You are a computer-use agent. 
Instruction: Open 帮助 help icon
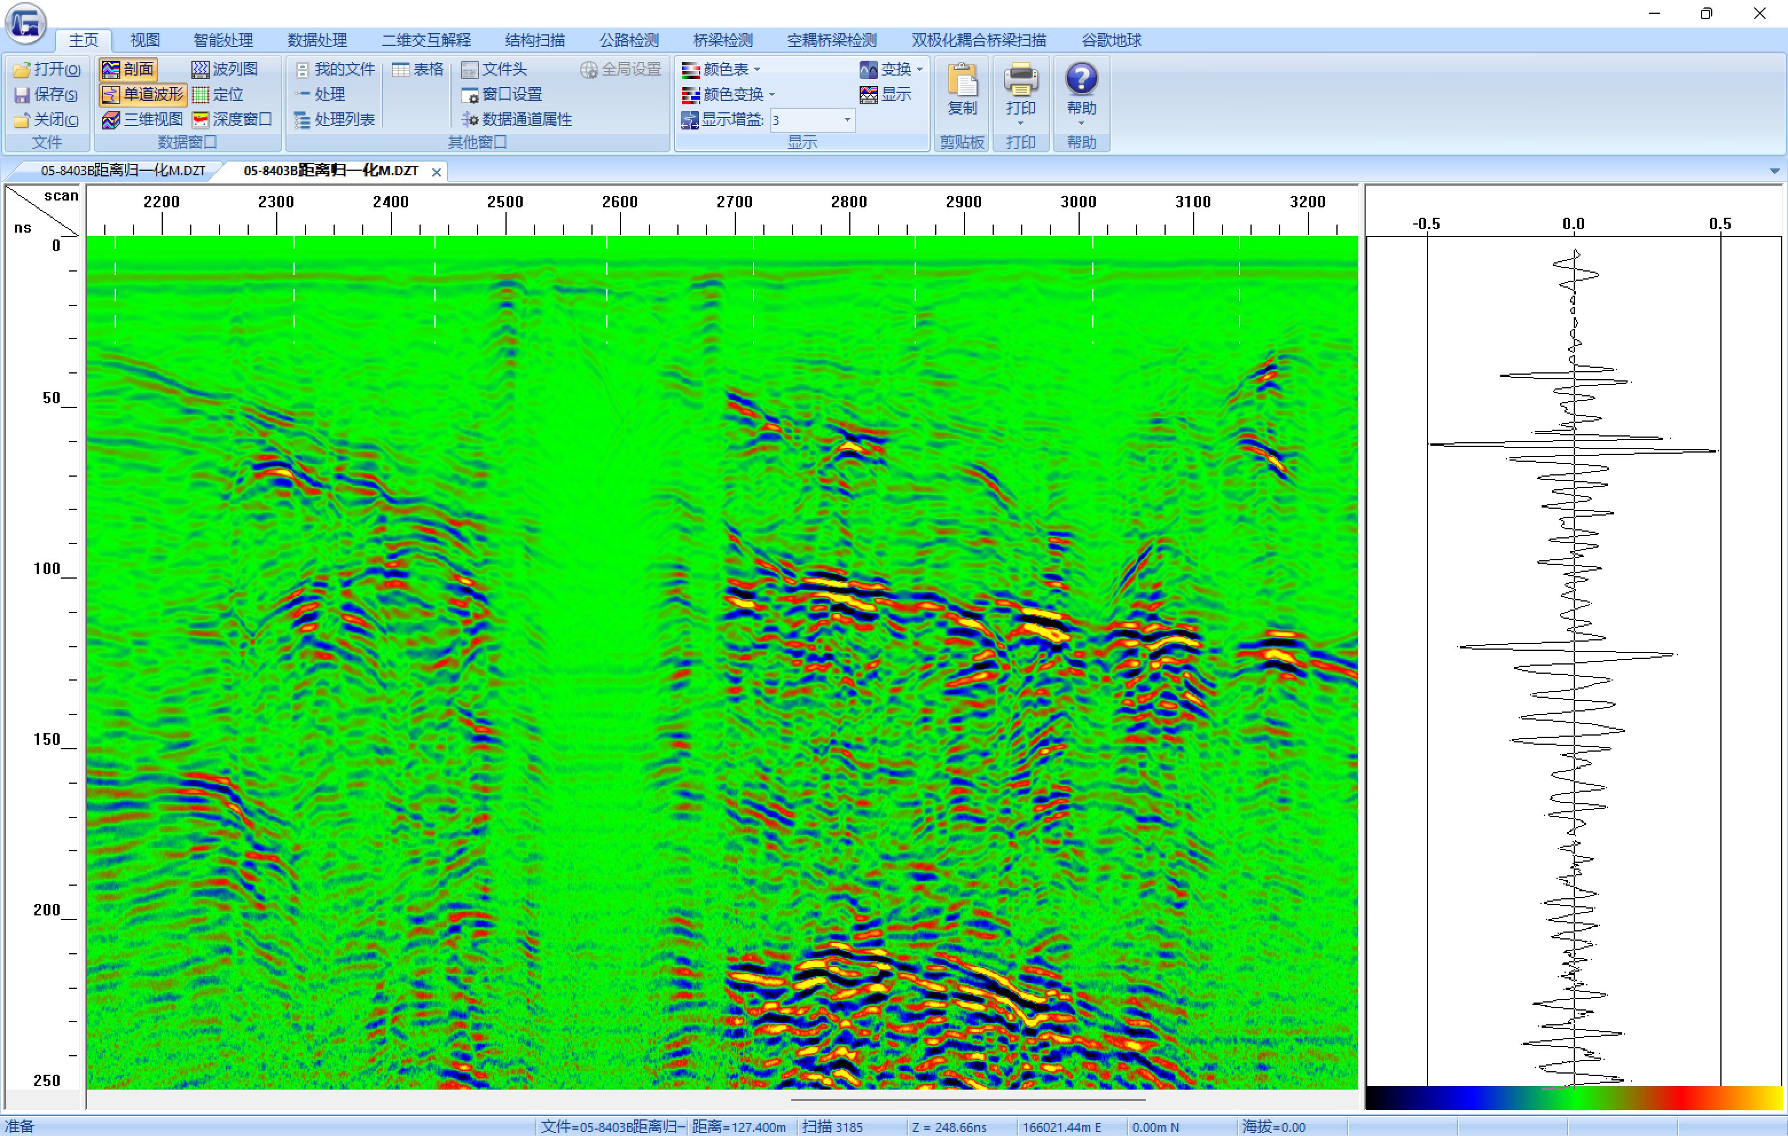tap(1081, 78)
